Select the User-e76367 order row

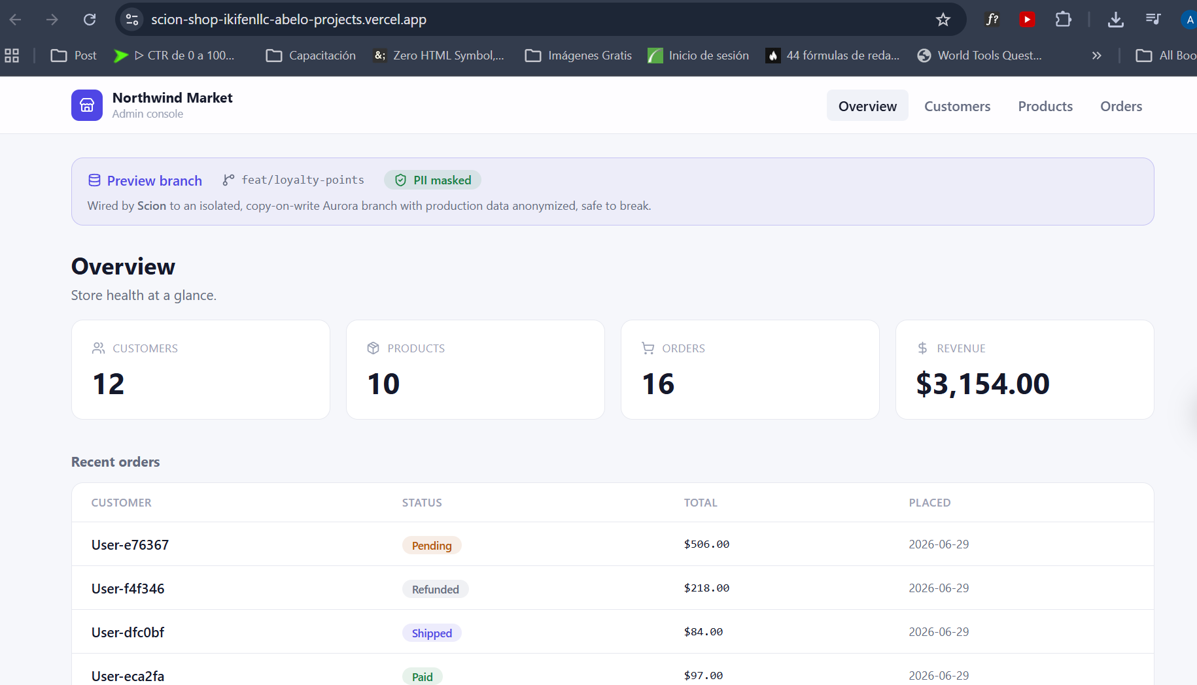click(x=612, y=544)
